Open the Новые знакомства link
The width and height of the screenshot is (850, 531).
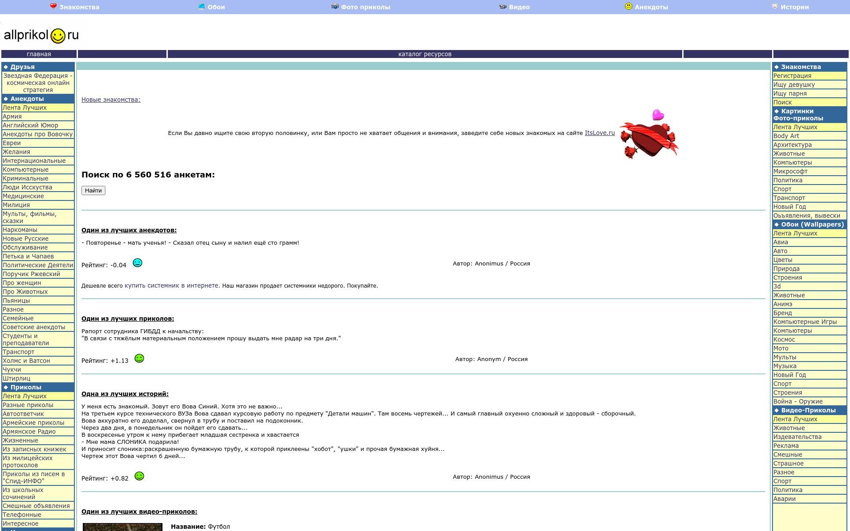[111, 100]
